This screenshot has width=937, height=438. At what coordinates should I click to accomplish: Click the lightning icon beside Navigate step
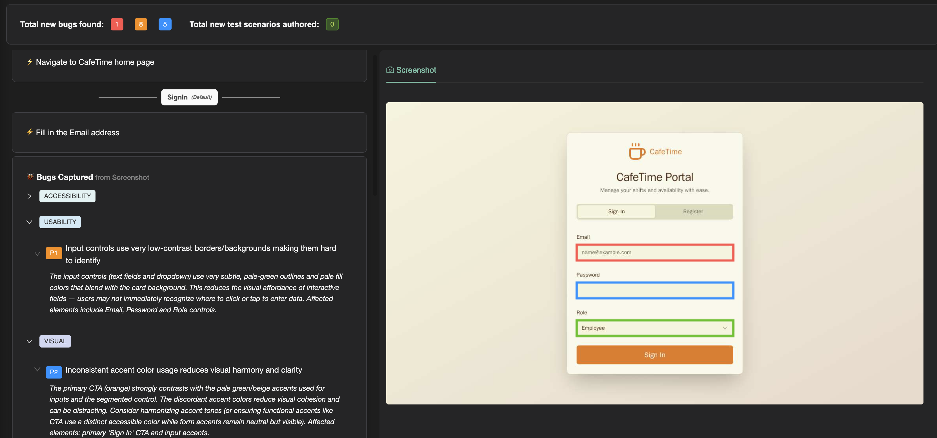pyautogui.click(x=30, y=62)
